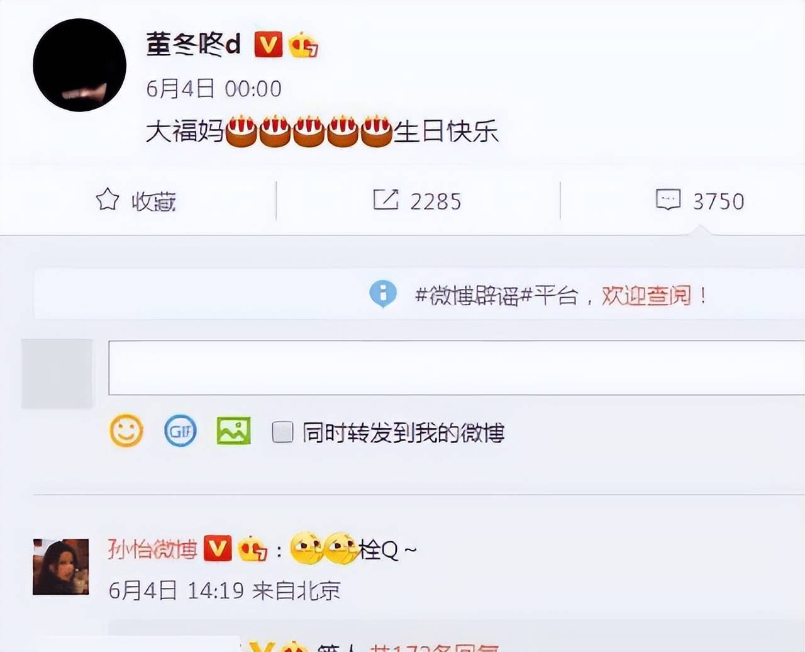Click the orange V badge next to 董冬咚d
Screen dimensions: 805x652
pyautogui.click(x=268, y=45)
